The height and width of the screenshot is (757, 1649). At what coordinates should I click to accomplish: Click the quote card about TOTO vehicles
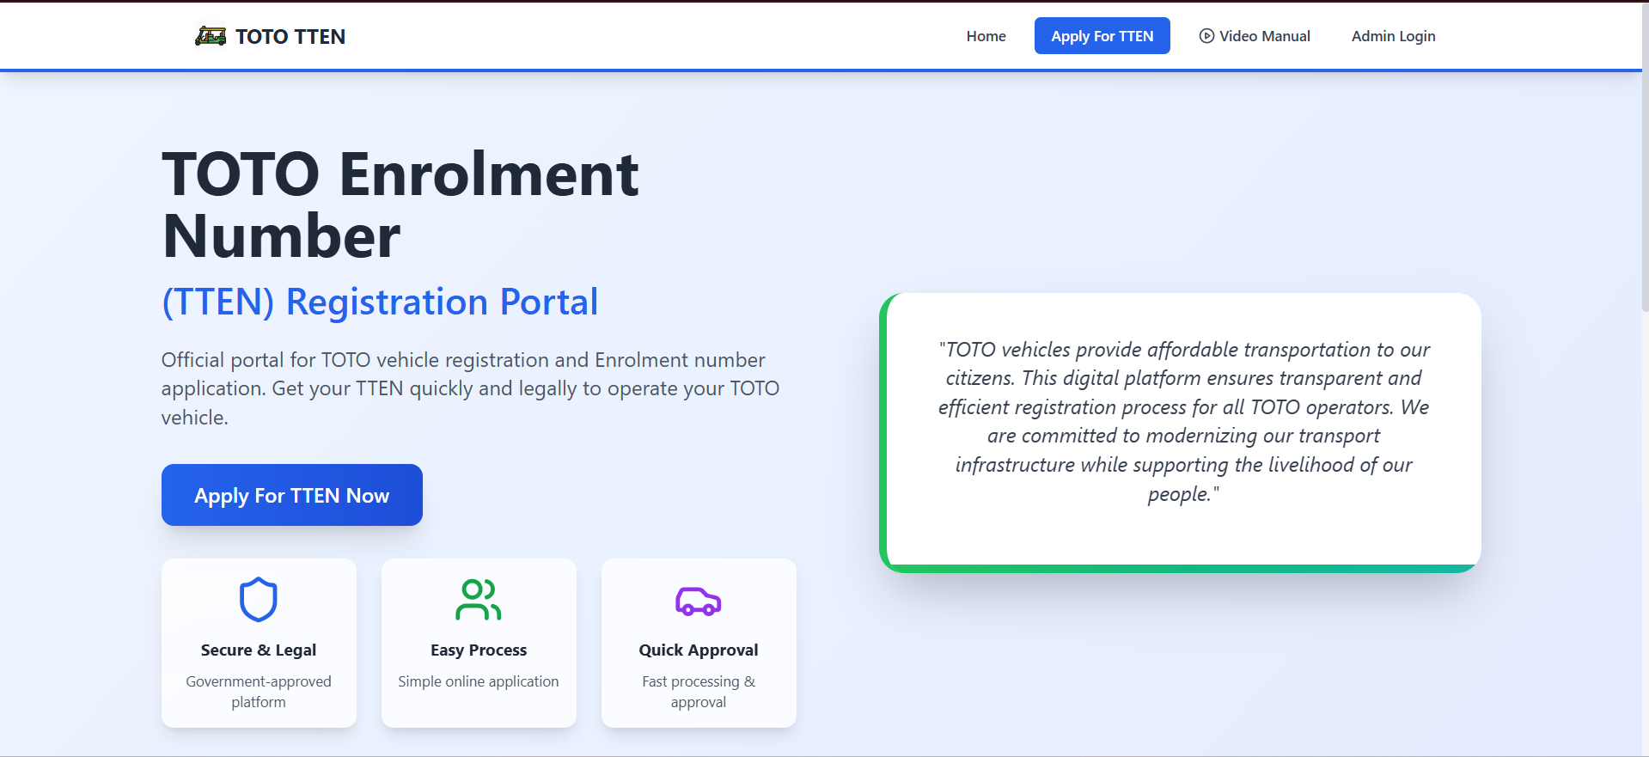coord(1180,433)
